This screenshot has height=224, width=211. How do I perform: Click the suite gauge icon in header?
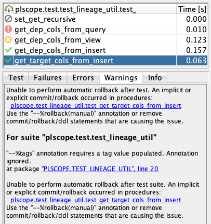point(9,9)
